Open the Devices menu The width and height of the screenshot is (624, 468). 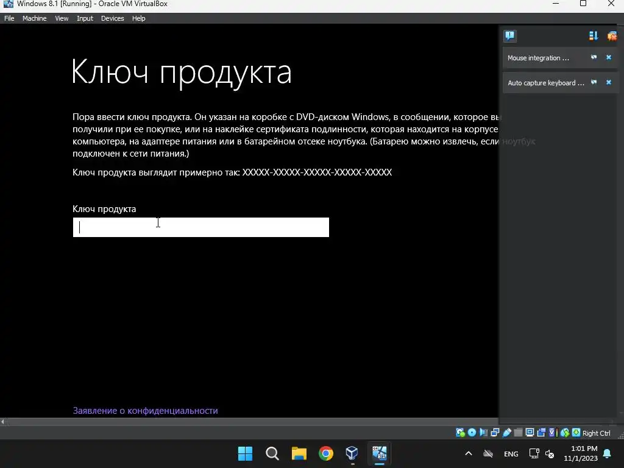(112, 18)
